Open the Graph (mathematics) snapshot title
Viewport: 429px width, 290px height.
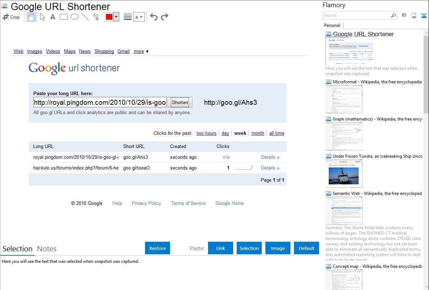click(x=377, y=119)
